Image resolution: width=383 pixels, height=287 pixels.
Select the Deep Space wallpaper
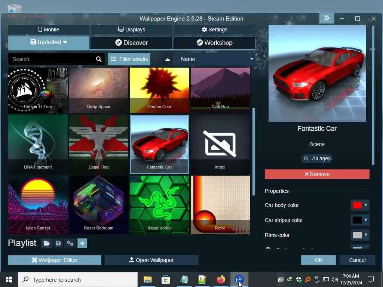(99, 90)
